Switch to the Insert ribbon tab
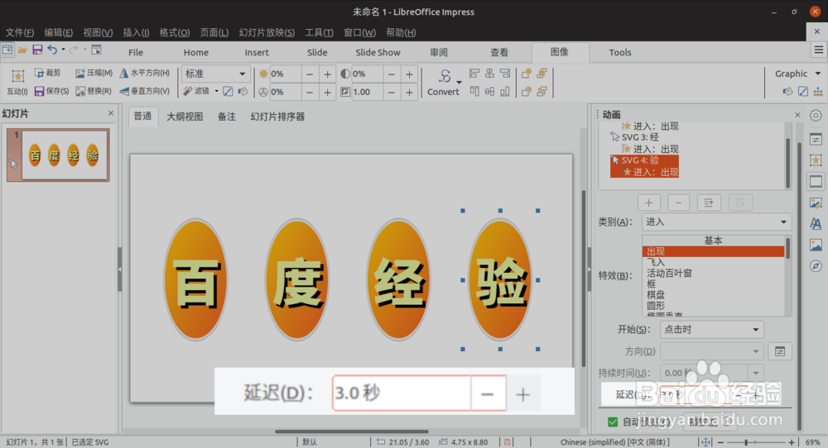828x448 pixels. point(257,52)
